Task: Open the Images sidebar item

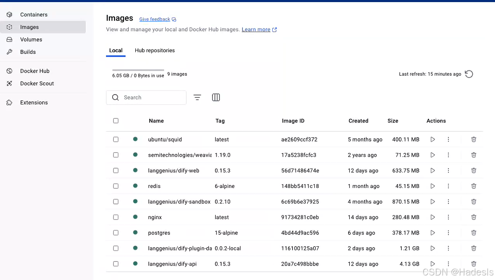Action: (x=43, y=27)
